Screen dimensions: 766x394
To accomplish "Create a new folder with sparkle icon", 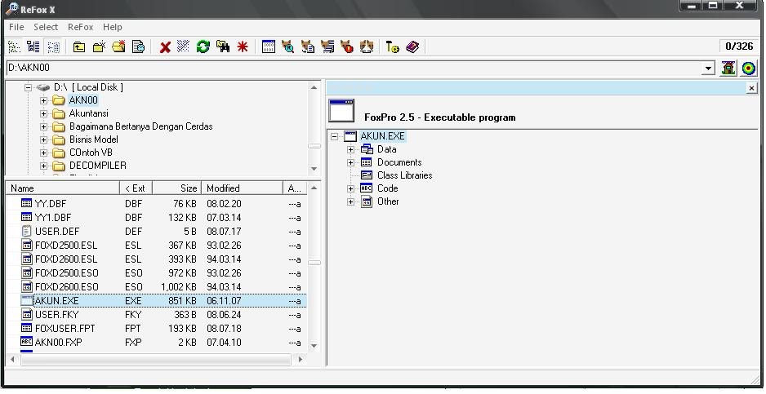I will (x=99, y=46).
